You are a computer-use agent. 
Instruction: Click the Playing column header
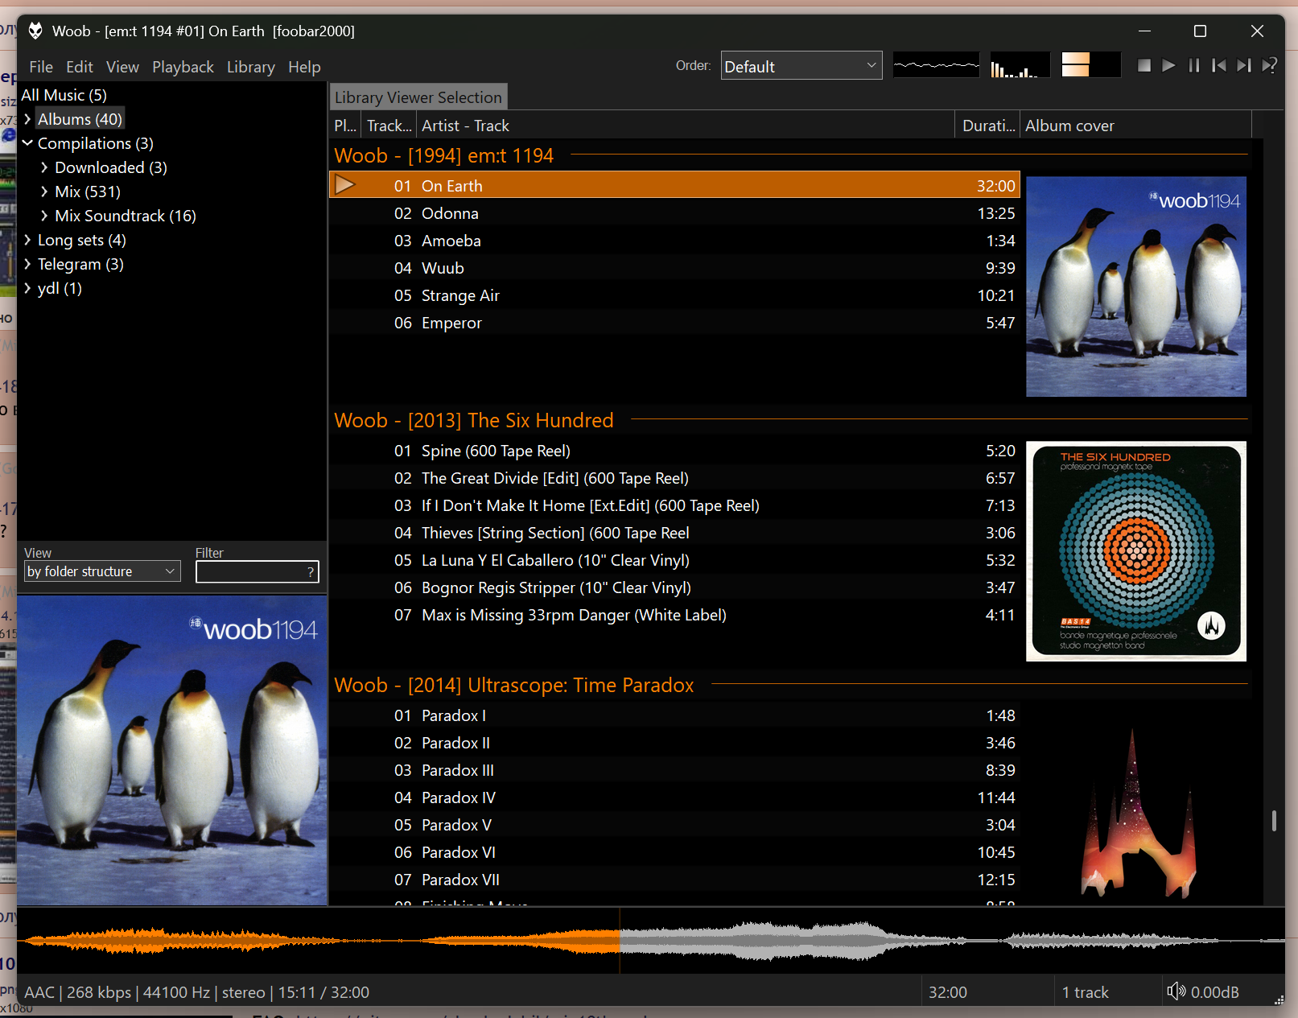click(345, 126)
